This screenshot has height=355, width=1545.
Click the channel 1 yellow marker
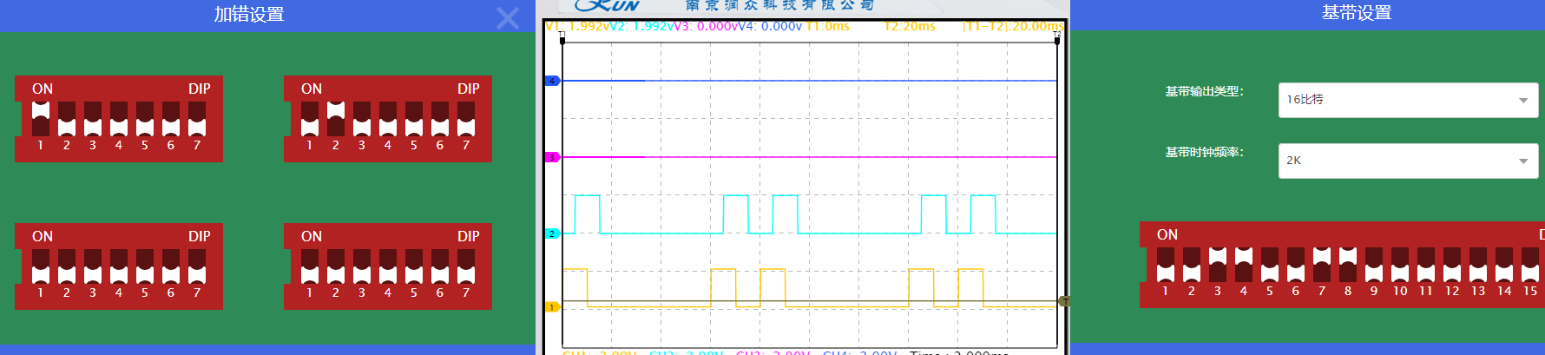[551, 307]
